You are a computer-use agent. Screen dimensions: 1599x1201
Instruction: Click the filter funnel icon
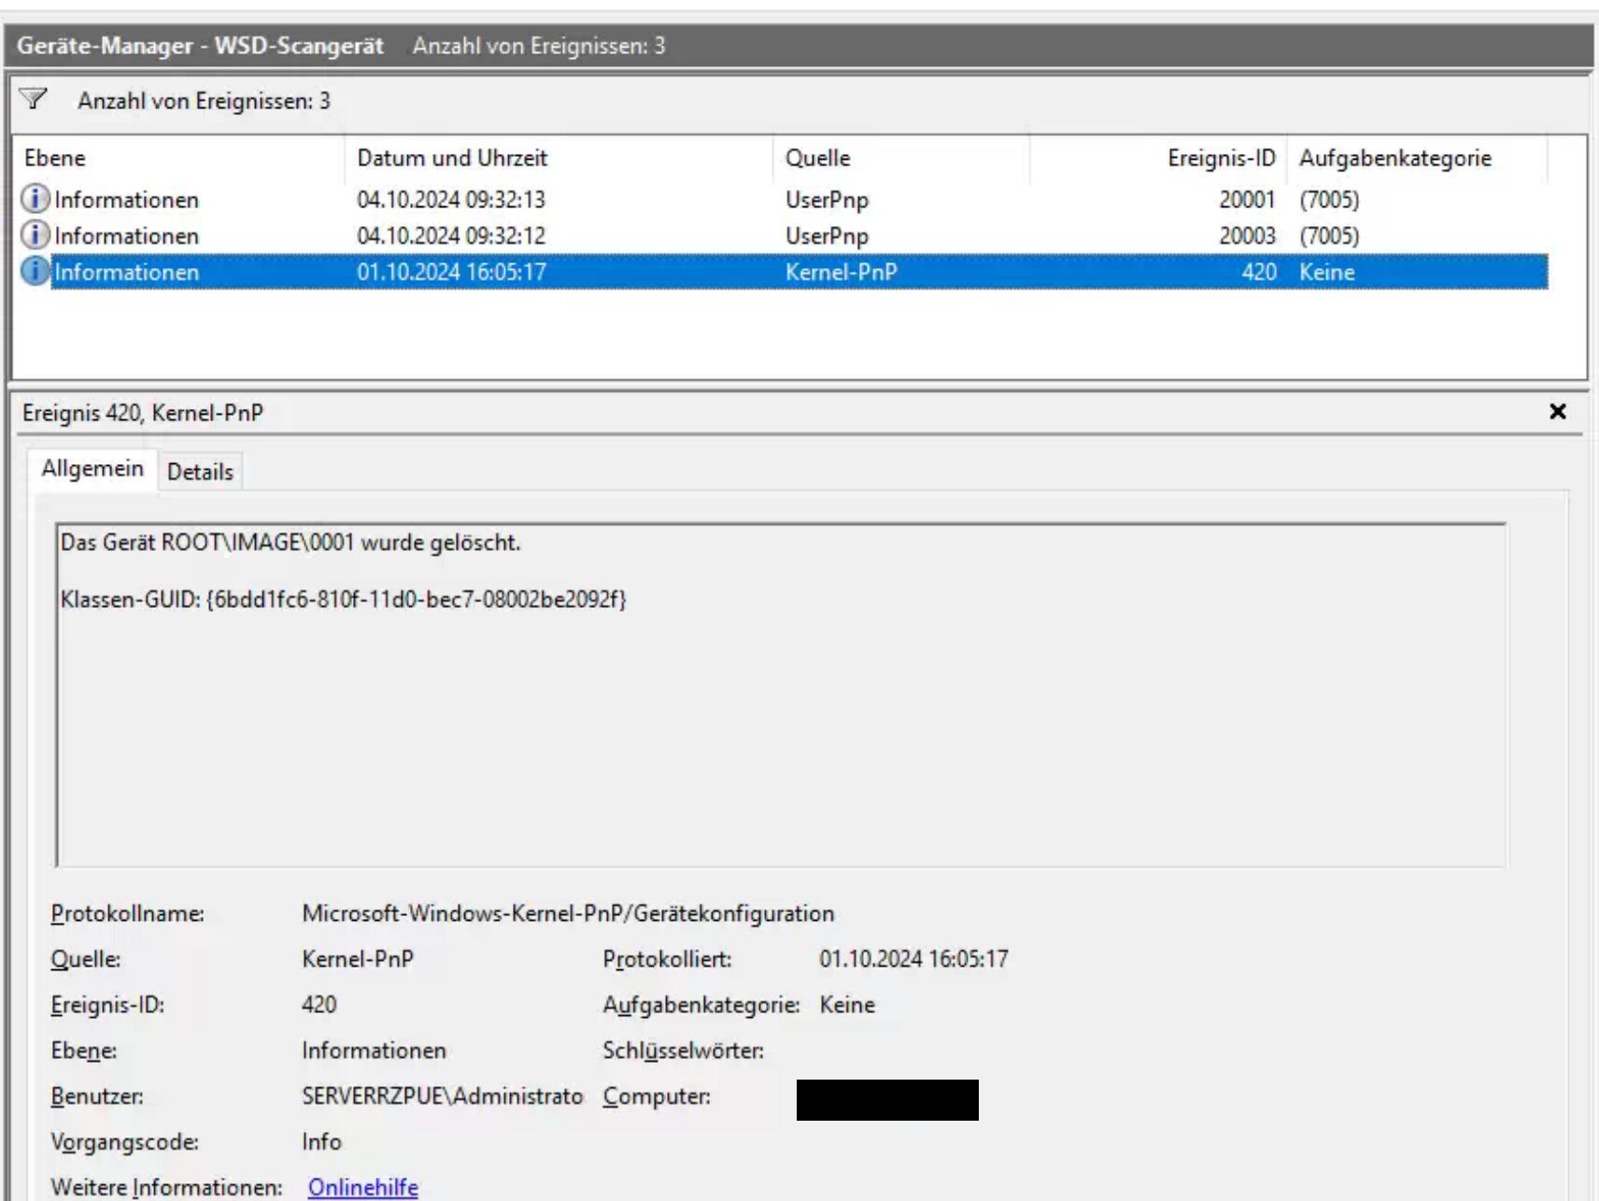pyautogui.click(x=34, y=99)
